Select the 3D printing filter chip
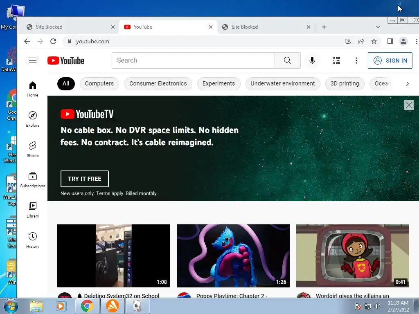The height and width of the screenshot is (314, 419). pos(345,83)
